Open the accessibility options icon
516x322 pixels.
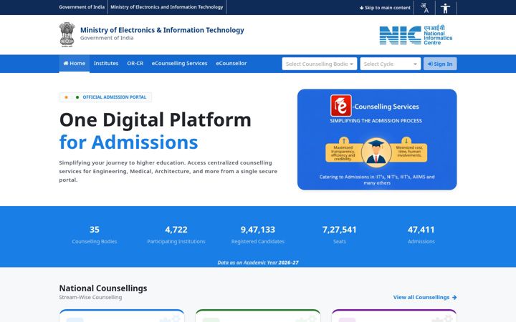click(x=445, y=8)
